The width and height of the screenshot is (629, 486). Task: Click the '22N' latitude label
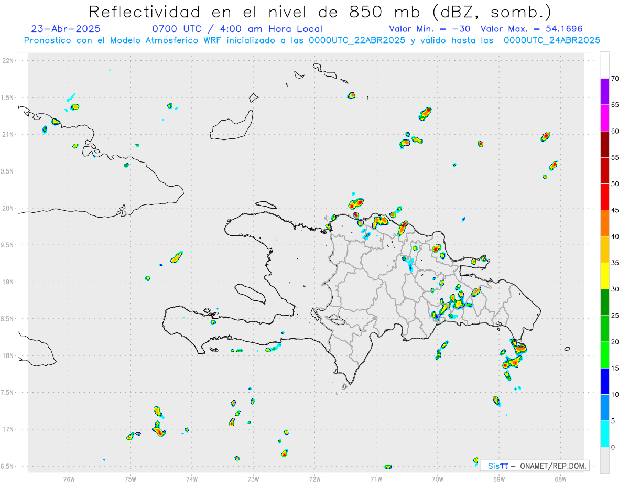(8, 61)
